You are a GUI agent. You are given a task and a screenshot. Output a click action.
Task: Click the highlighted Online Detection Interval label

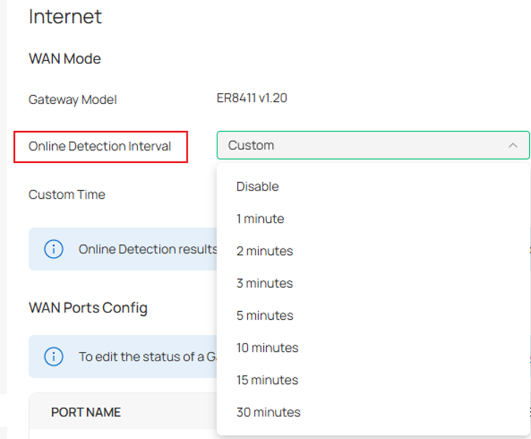pyautogui.click(x=100, y=146)
